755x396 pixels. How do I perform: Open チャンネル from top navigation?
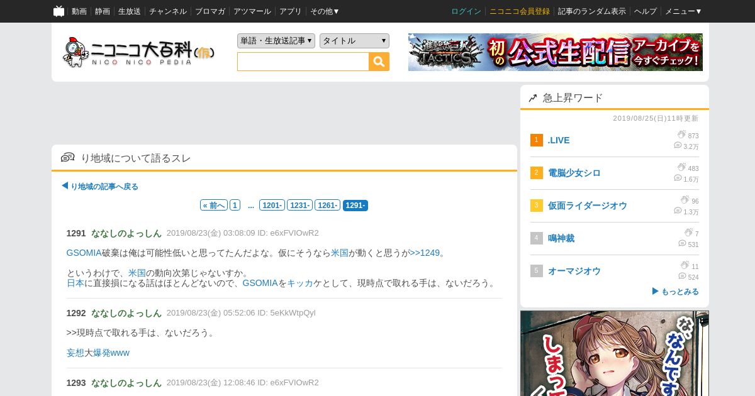pos(168,11)
